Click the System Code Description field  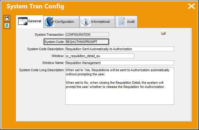(120, 49)
